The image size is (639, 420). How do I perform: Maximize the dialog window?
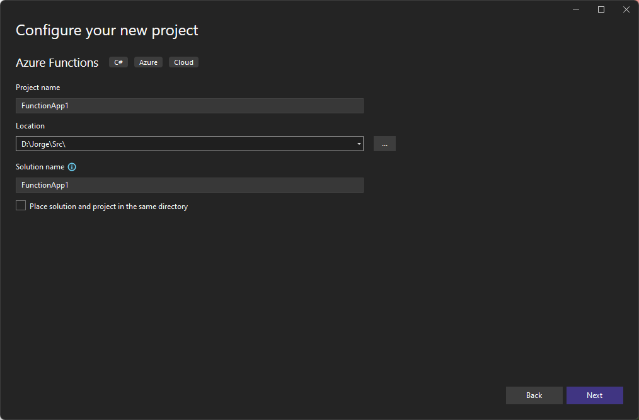tap(601, 9)
